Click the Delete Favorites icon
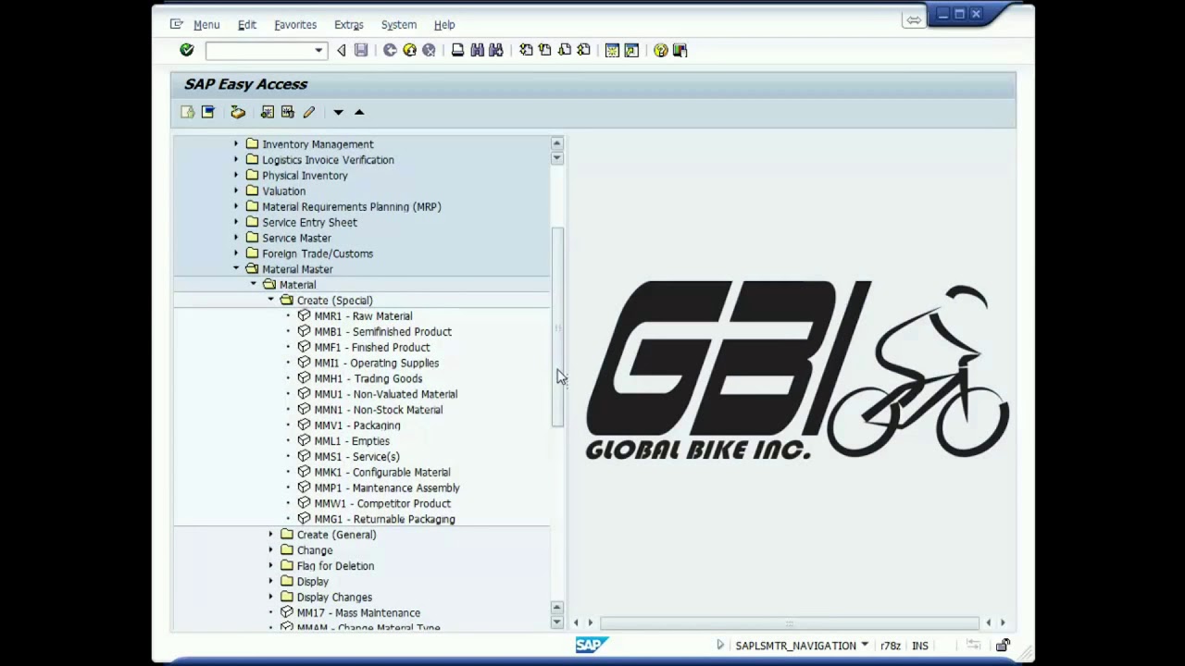This screenshot has height=666, width=1185. coord(288,112)
